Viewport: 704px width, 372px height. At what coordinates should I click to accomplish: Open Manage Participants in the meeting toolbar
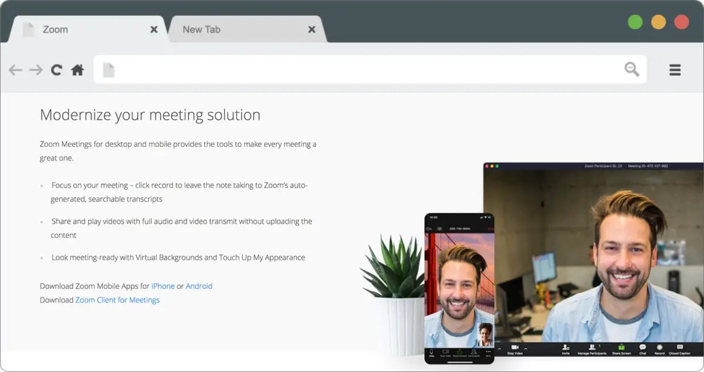(x=592, y=350)
